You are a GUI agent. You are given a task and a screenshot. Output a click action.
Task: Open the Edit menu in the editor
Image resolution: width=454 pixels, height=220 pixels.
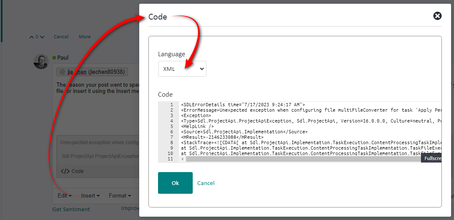point(64,195)
